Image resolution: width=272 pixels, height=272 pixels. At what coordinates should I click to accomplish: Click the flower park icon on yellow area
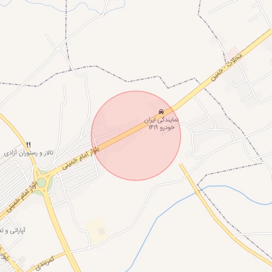[101, 231]
